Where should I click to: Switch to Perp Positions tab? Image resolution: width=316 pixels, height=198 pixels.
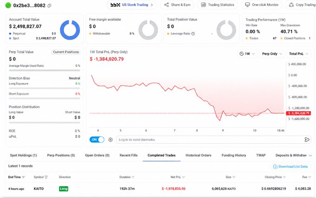pos(61,155)
